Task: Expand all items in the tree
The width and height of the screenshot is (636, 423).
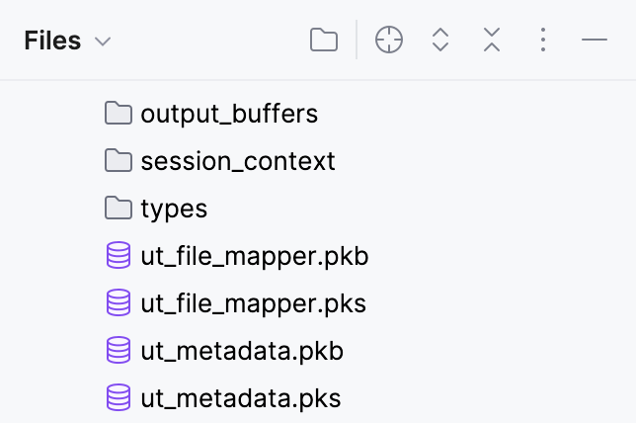Action: pos(441,41)
